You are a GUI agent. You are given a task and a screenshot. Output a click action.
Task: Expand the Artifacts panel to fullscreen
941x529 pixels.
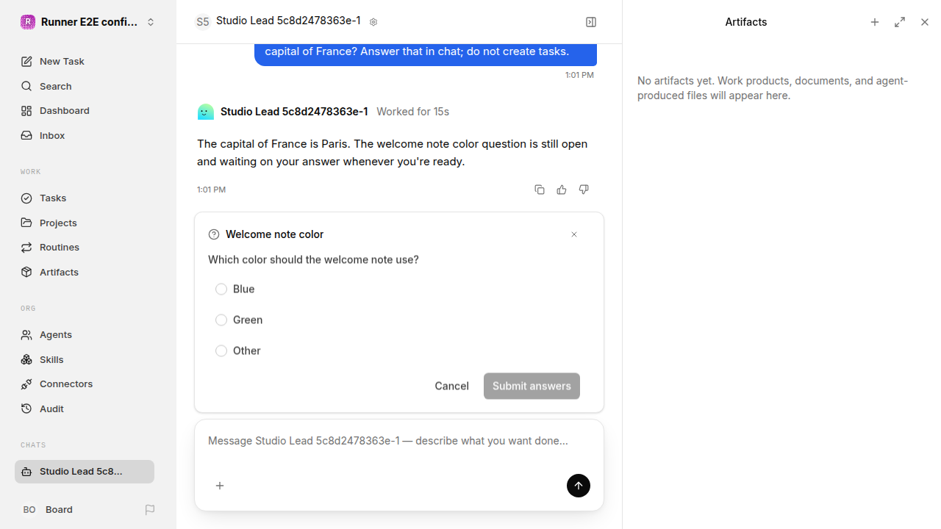[900, 22]
